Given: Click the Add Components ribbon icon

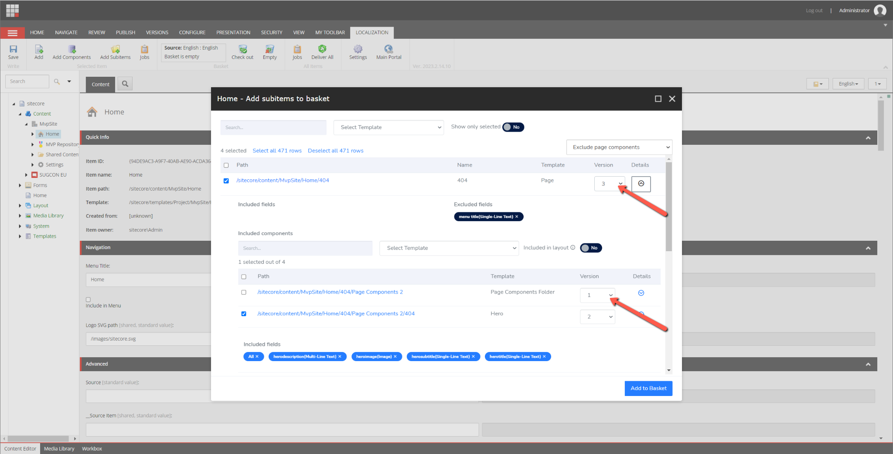Looking at the screenshot, I should point(72,52).
